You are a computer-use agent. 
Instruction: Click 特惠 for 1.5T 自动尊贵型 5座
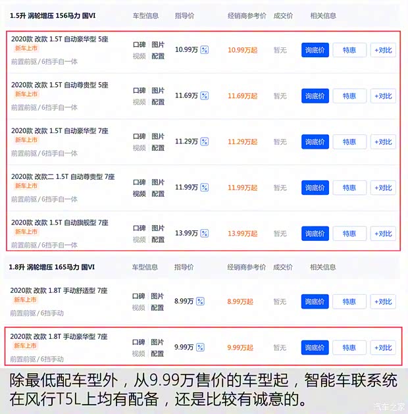coord(349,96)
